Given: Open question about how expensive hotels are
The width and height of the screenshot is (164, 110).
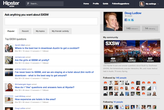Looking at the screenshot, I should pos(35,99).
